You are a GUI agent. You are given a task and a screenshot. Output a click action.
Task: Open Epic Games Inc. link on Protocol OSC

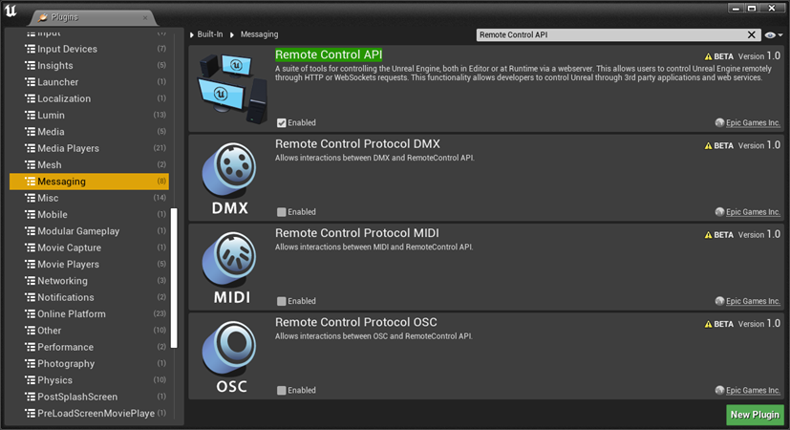[753, 390]
